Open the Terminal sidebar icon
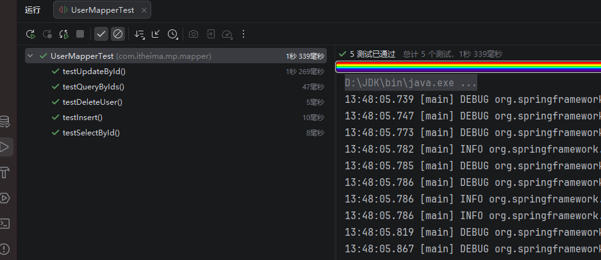Image resolution: width=601 pixels, height=260 pixels. point(4,224)
